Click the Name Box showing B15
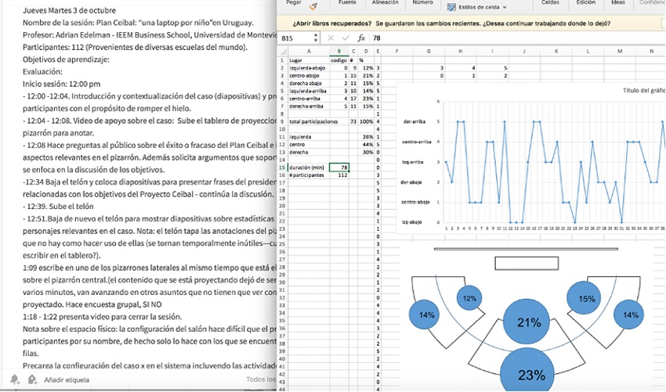The height and width of the screenshot is (392, 666). [x=296, y=38]
